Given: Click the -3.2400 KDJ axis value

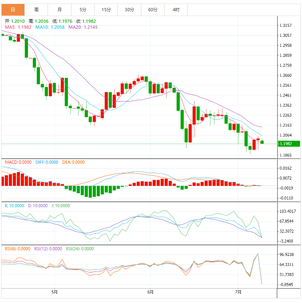Looking at the screenshot, I should point(286,241).
